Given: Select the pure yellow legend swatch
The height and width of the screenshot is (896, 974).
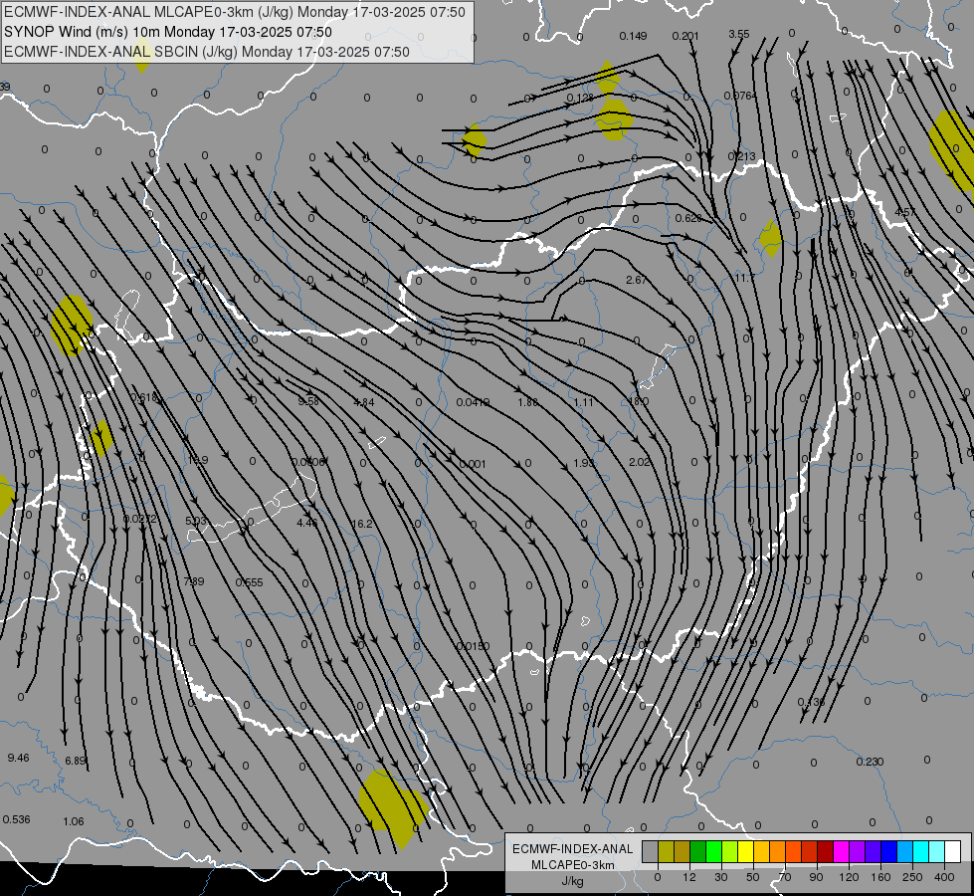Looking at the screenshot, I should pos(745,851).
